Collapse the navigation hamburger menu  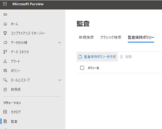tap(5, 14)
